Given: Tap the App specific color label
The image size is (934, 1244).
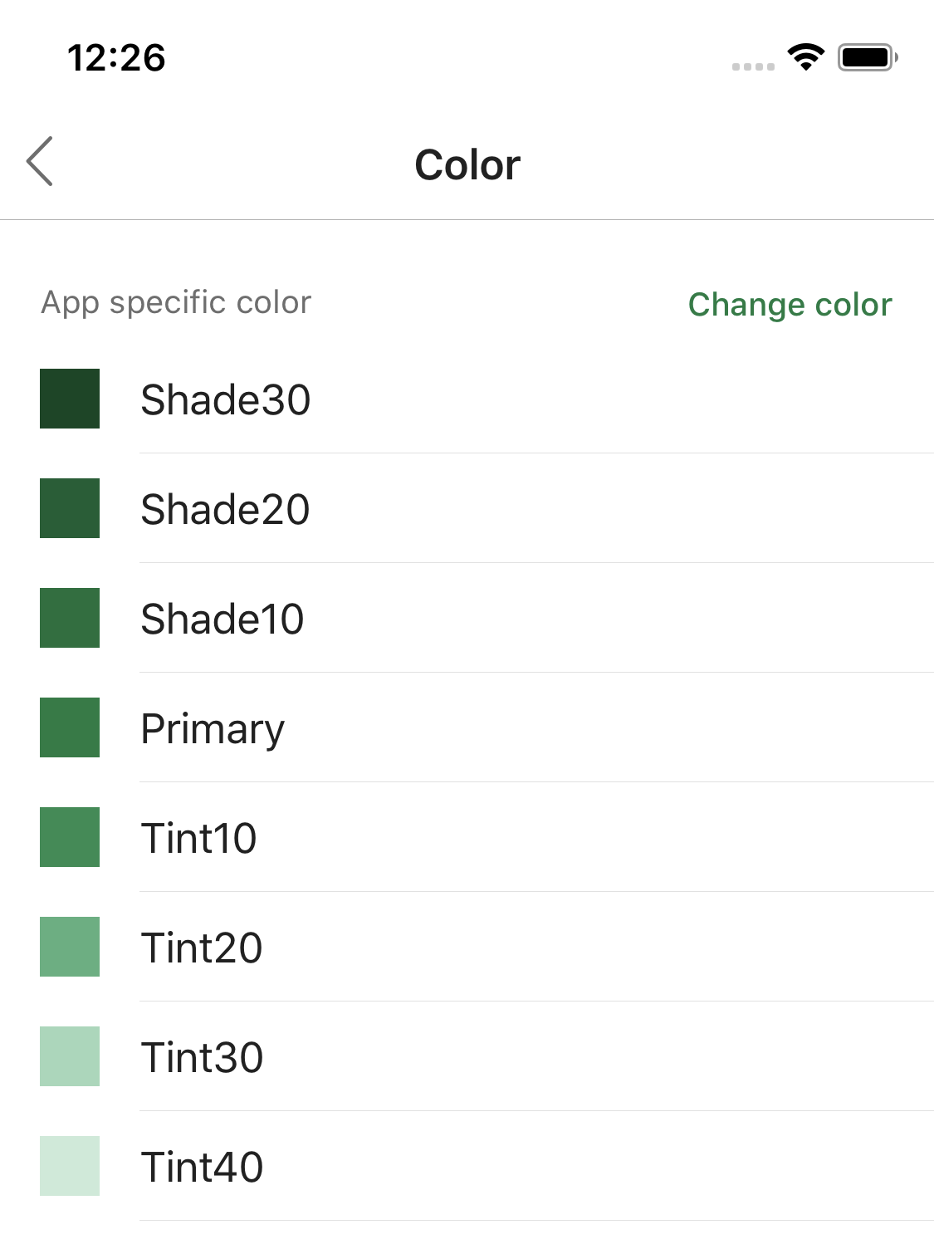Looking at the screenshot, I should 176,303.
